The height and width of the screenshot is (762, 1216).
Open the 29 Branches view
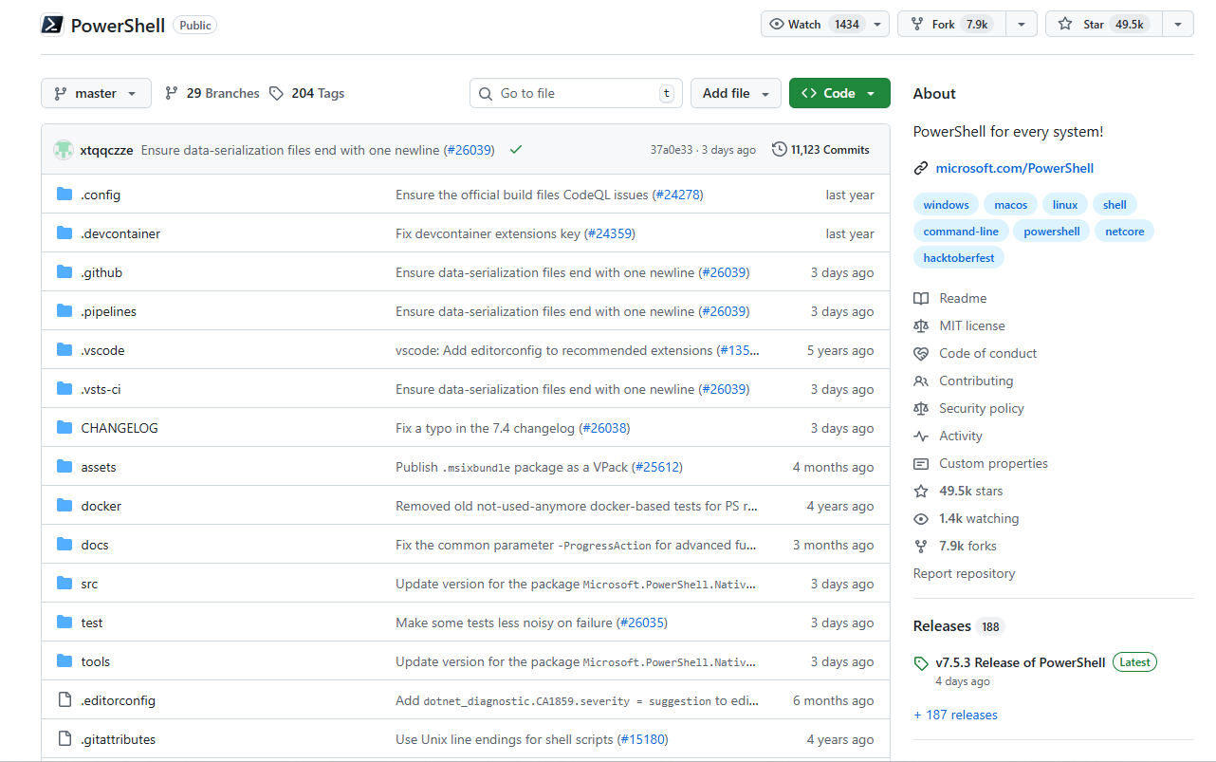[x=212, y=93]
